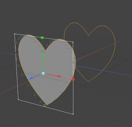Click the blue Z-axis arrow of the gizmo
Viewport: 132px width, 127px height.
click(x=35, y=77)
